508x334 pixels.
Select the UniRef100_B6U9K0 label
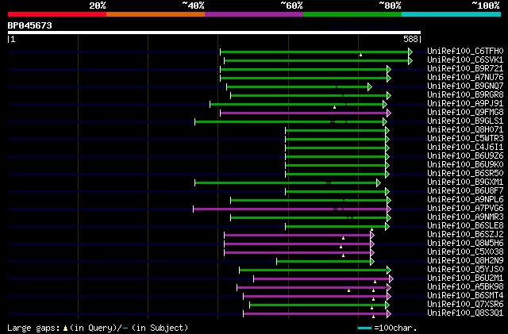click(465, 165)
